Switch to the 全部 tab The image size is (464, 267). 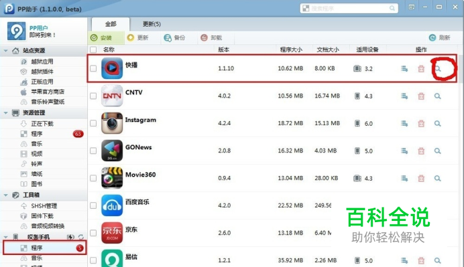(x=111, y=24)
